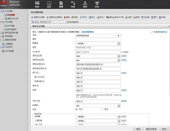Click the 标签 tag input field

tap(98, 48)
